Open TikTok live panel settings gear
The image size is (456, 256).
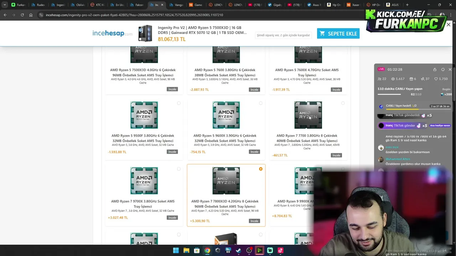(443, 69)
